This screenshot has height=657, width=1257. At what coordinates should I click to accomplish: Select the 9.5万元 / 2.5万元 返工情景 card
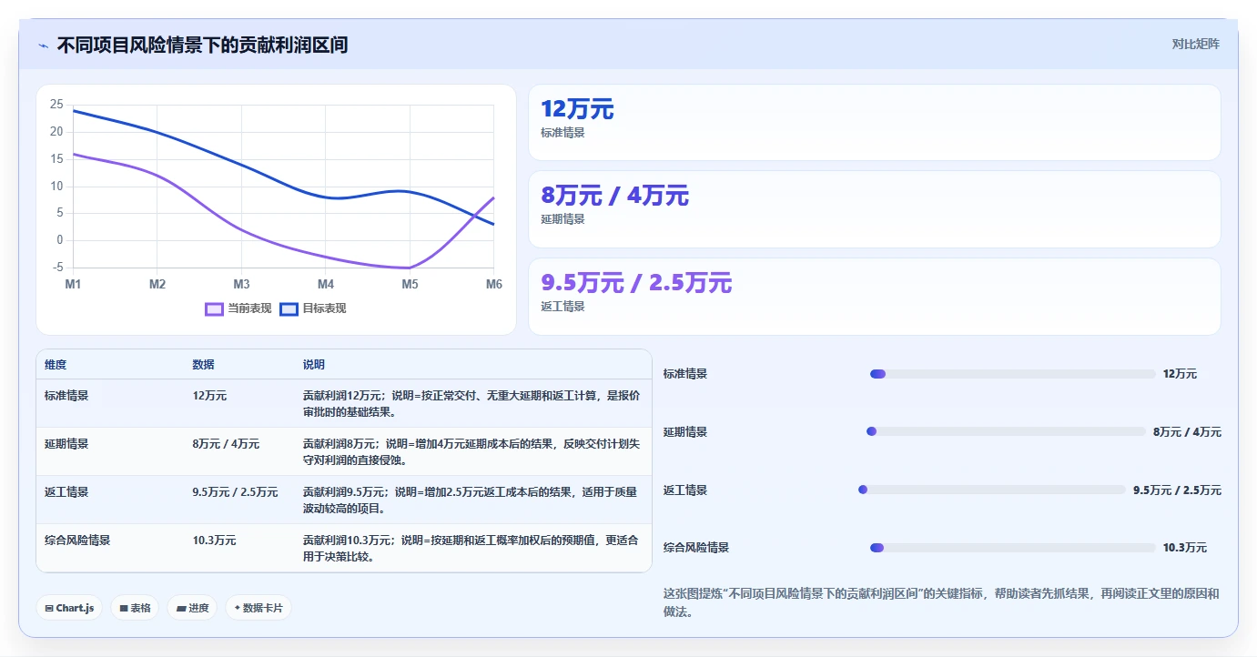(874, 297)
